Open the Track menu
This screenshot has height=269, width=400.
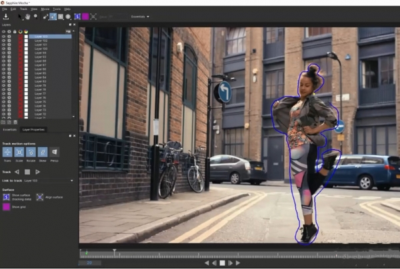(x=24, y=10)
